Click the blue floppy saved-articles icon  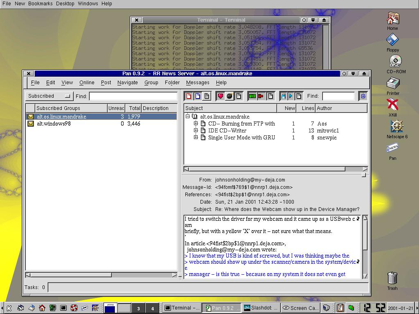(x=283, y=96)
